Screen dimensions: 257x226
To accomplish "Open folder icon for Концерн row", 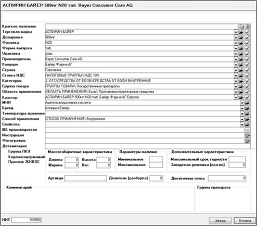I will pos(241,65).
